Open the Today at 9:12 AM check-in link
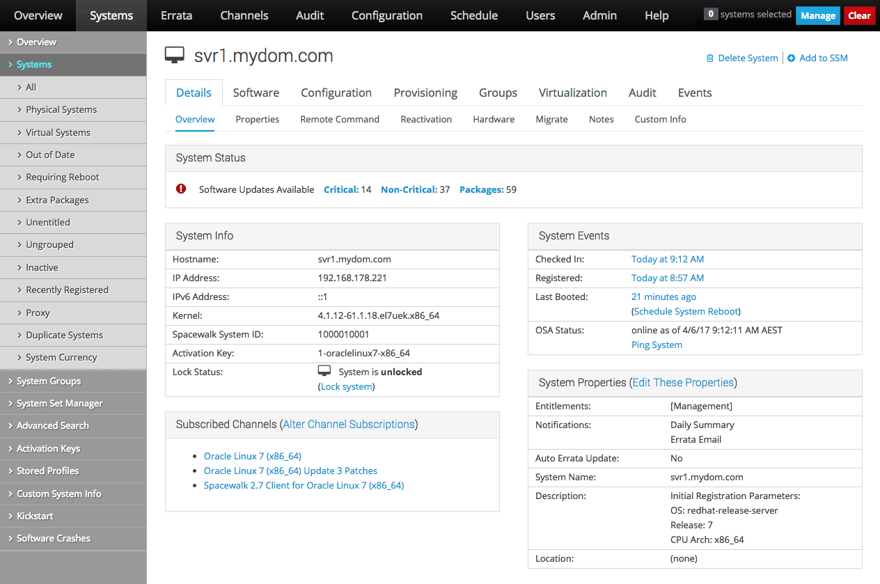The height and width of the screenshot is (584, 880). pyautogui.click(x=668, y=259)
